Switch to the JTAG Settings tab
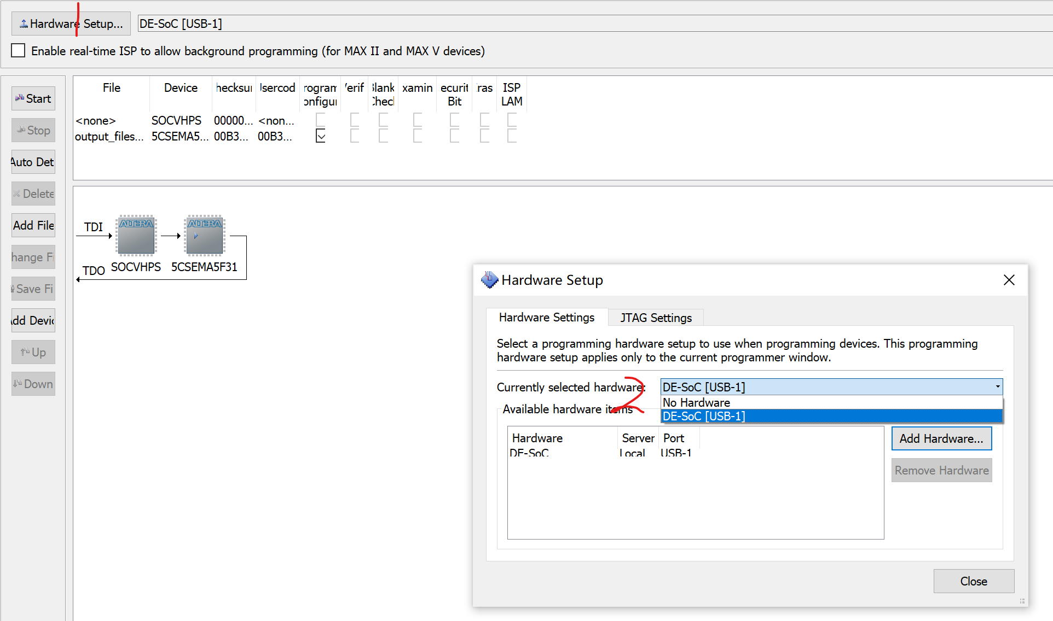This screenshot has height=621, width=1053. pos(656,318)
